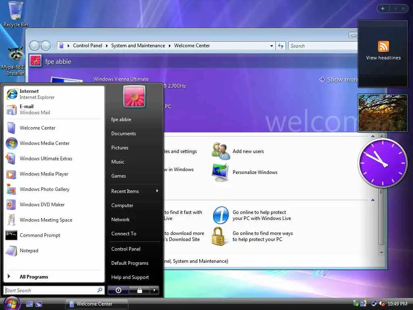Click the user account picture in Start menu
Screen dimensions: 413x310
click(134, 96)
